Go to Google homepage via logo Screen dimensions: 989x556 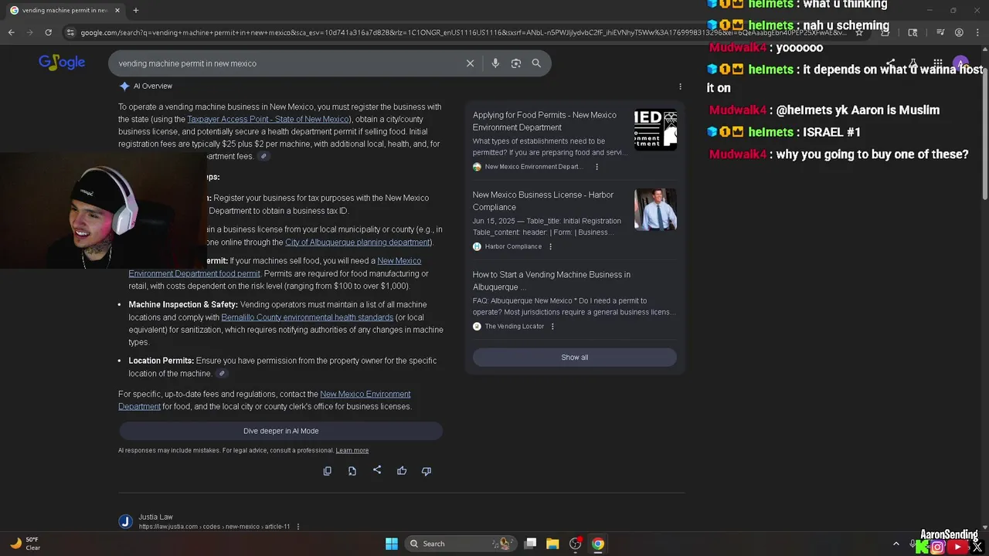[62, 63]
